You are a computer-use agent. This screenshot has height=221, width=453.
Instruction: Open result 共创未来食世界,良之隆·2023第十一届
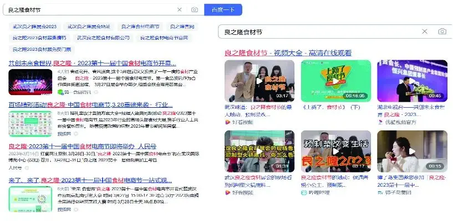click(92, 64)
